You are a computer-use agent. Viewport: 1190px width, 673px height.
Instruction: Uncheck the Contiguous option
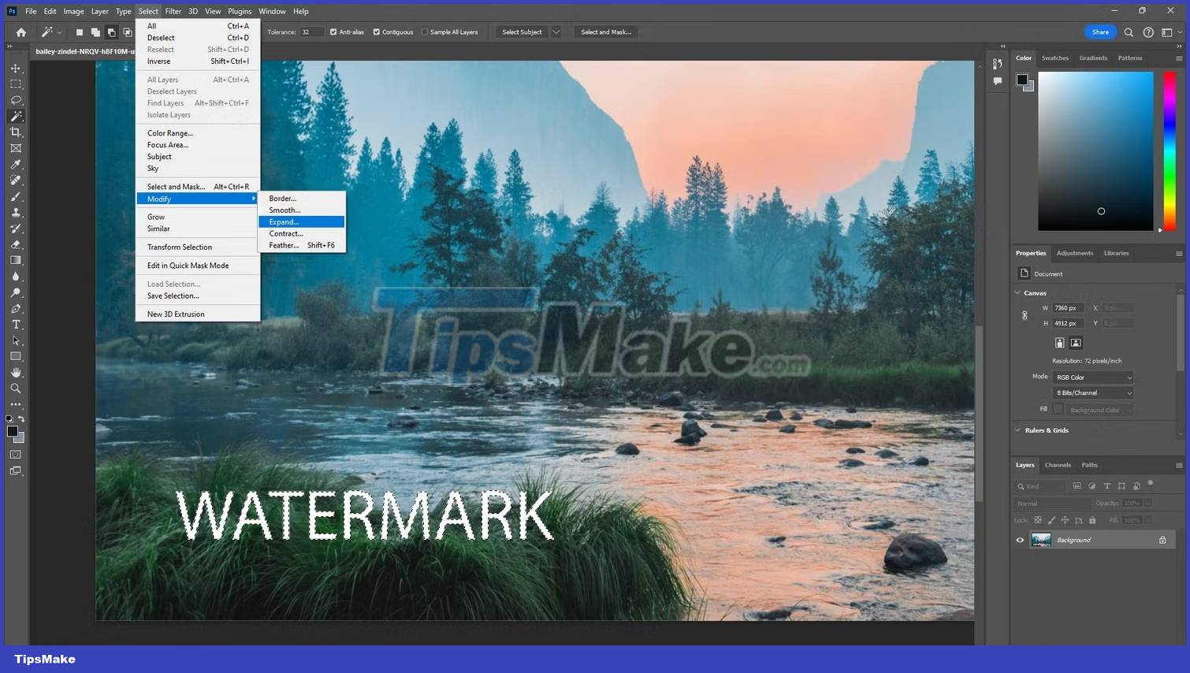tap(376, 32)
